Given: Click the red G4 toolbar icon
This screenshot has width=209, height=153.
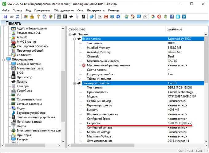Looking at the screenshot, I should [x=159, y=17].
